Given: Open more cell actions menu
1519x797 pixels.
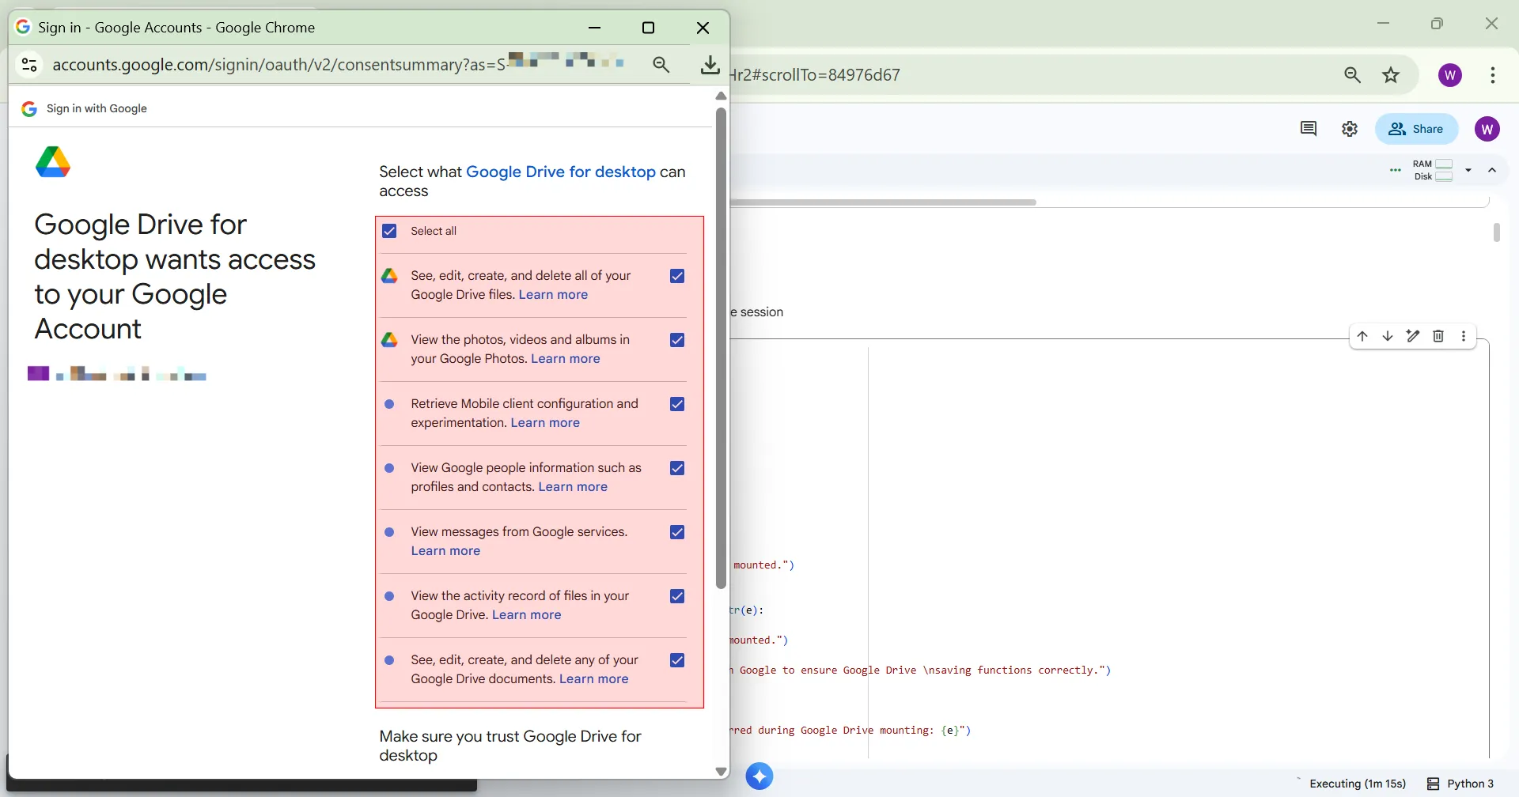Looking at the screenshot, I should [1464, 336].
